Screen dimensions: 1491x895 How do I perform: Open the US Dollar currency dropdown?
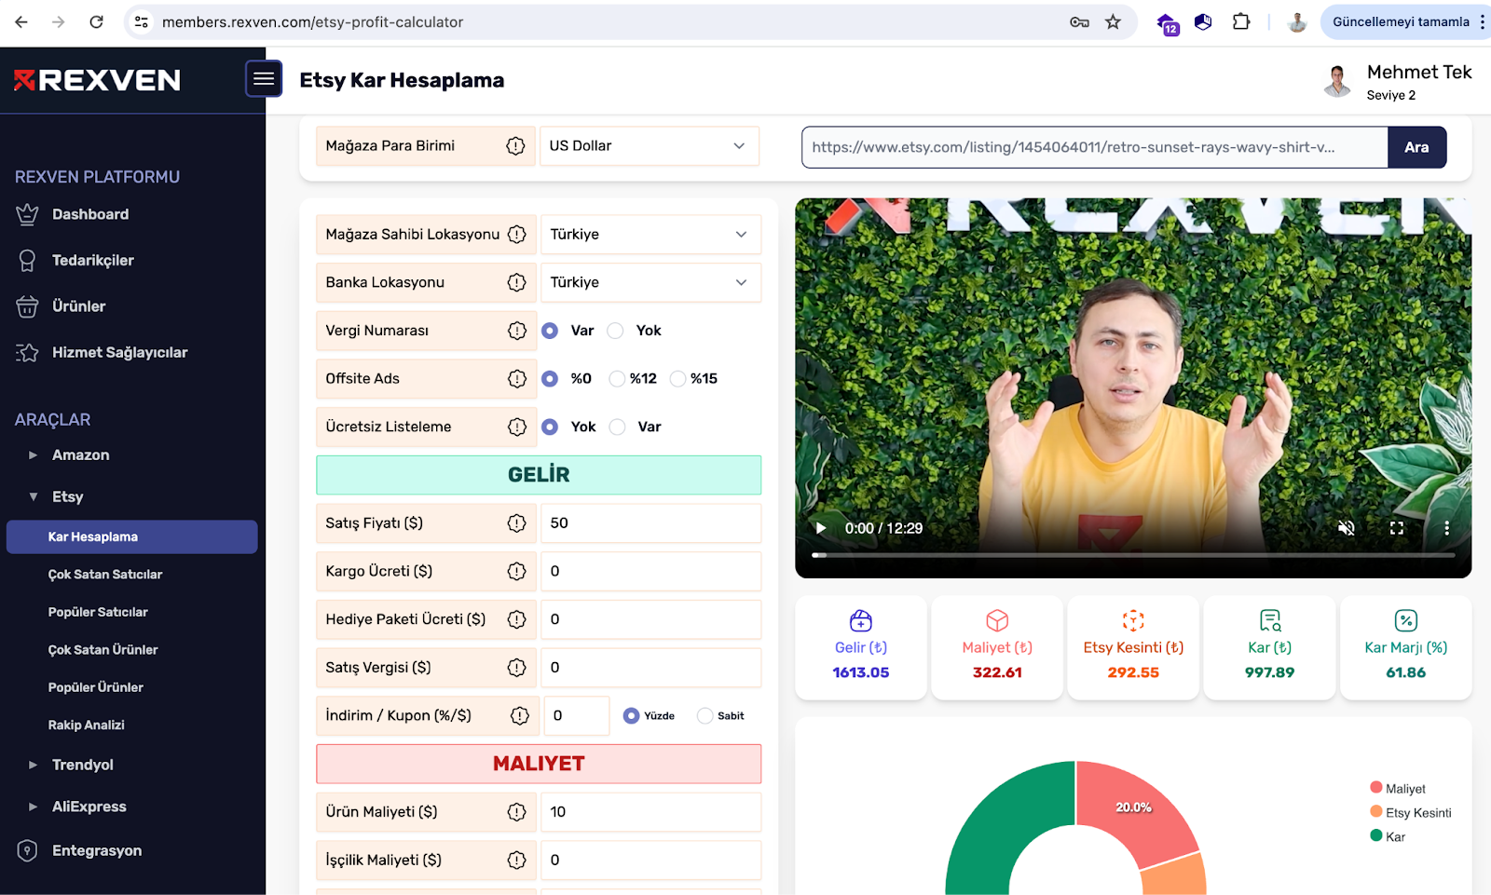click(650, 146)
